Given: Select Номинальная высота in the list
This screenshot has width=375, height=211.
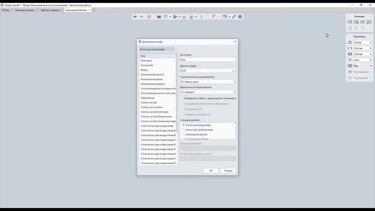Looking at the screenshot, I should click(x=158, y=74).
